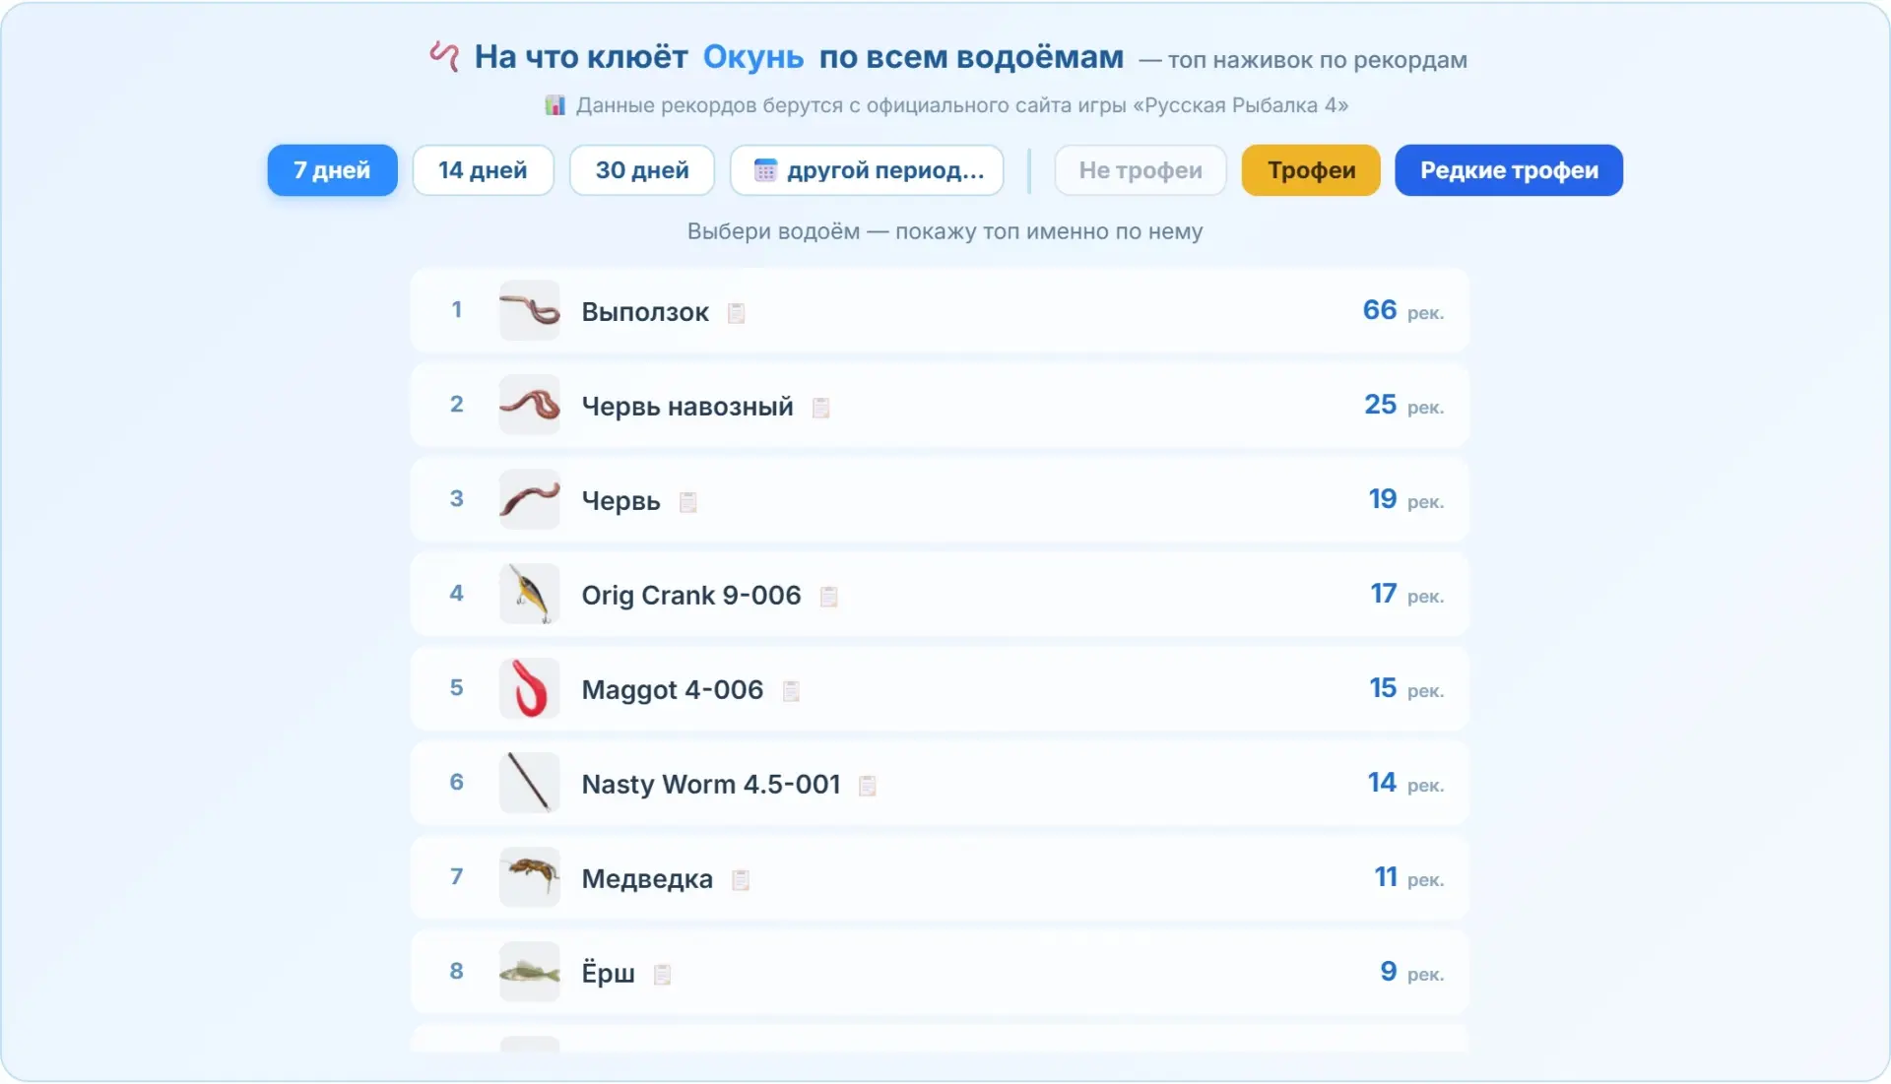The height and width of the screenshot is (1084, 1891).
Task: Click the Выползок worm thumbnail
Action: pyautogui.click(x=530, y=310)
